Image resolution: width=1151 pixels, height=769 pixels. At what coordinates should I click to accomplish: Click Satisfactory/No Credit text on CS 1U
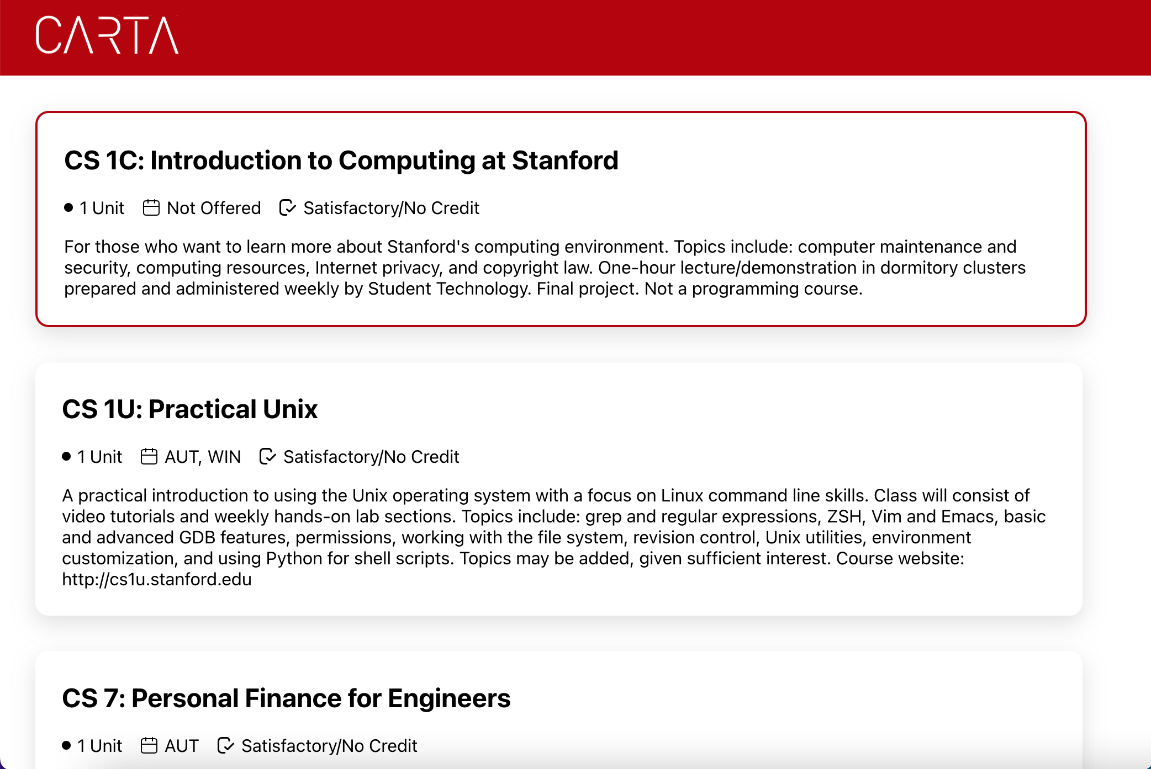(x=371, y=456)
